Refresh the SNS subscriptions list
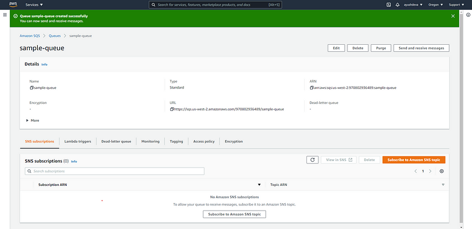 click(x=312, y=160)
